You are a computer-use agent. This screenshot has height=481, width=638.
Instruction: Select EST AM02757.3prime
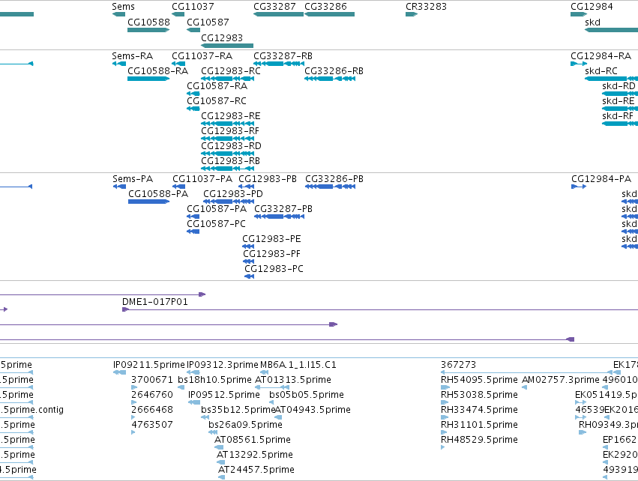point(561,380)
